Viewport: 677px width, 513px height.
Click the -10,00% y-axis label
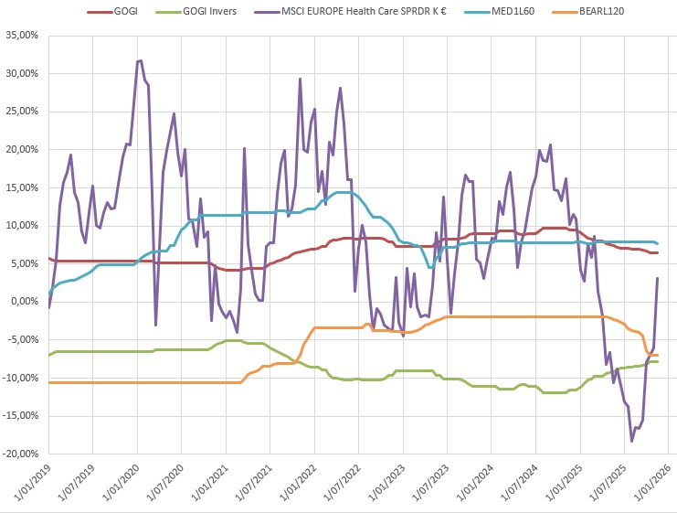[20, 378]
